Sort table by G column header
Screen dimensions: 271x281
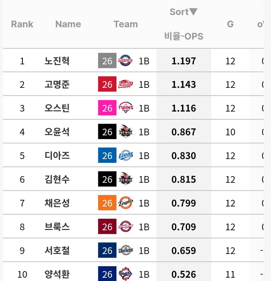point(230,24)
